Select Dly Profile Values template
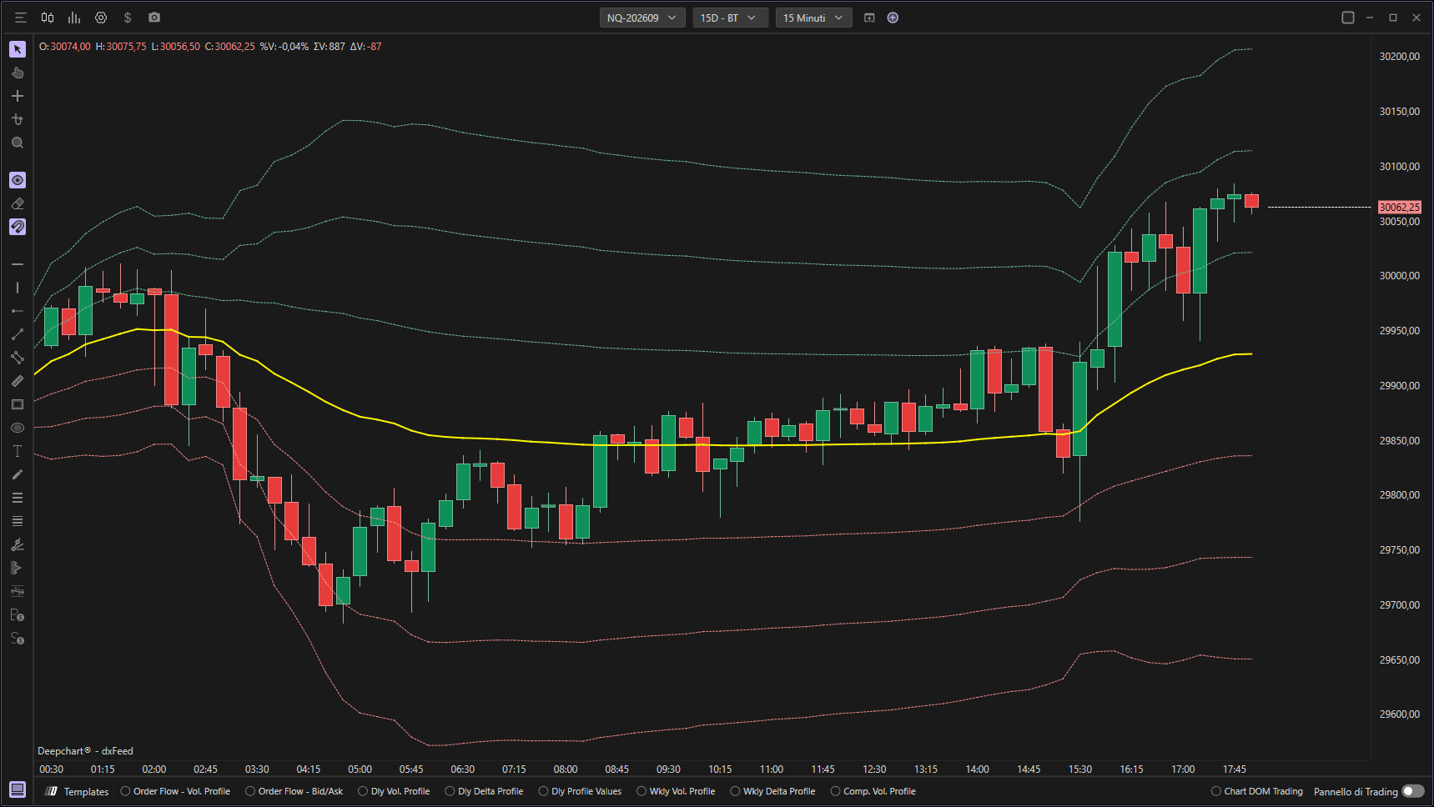 pyautogui.click(x=580, y=791)
